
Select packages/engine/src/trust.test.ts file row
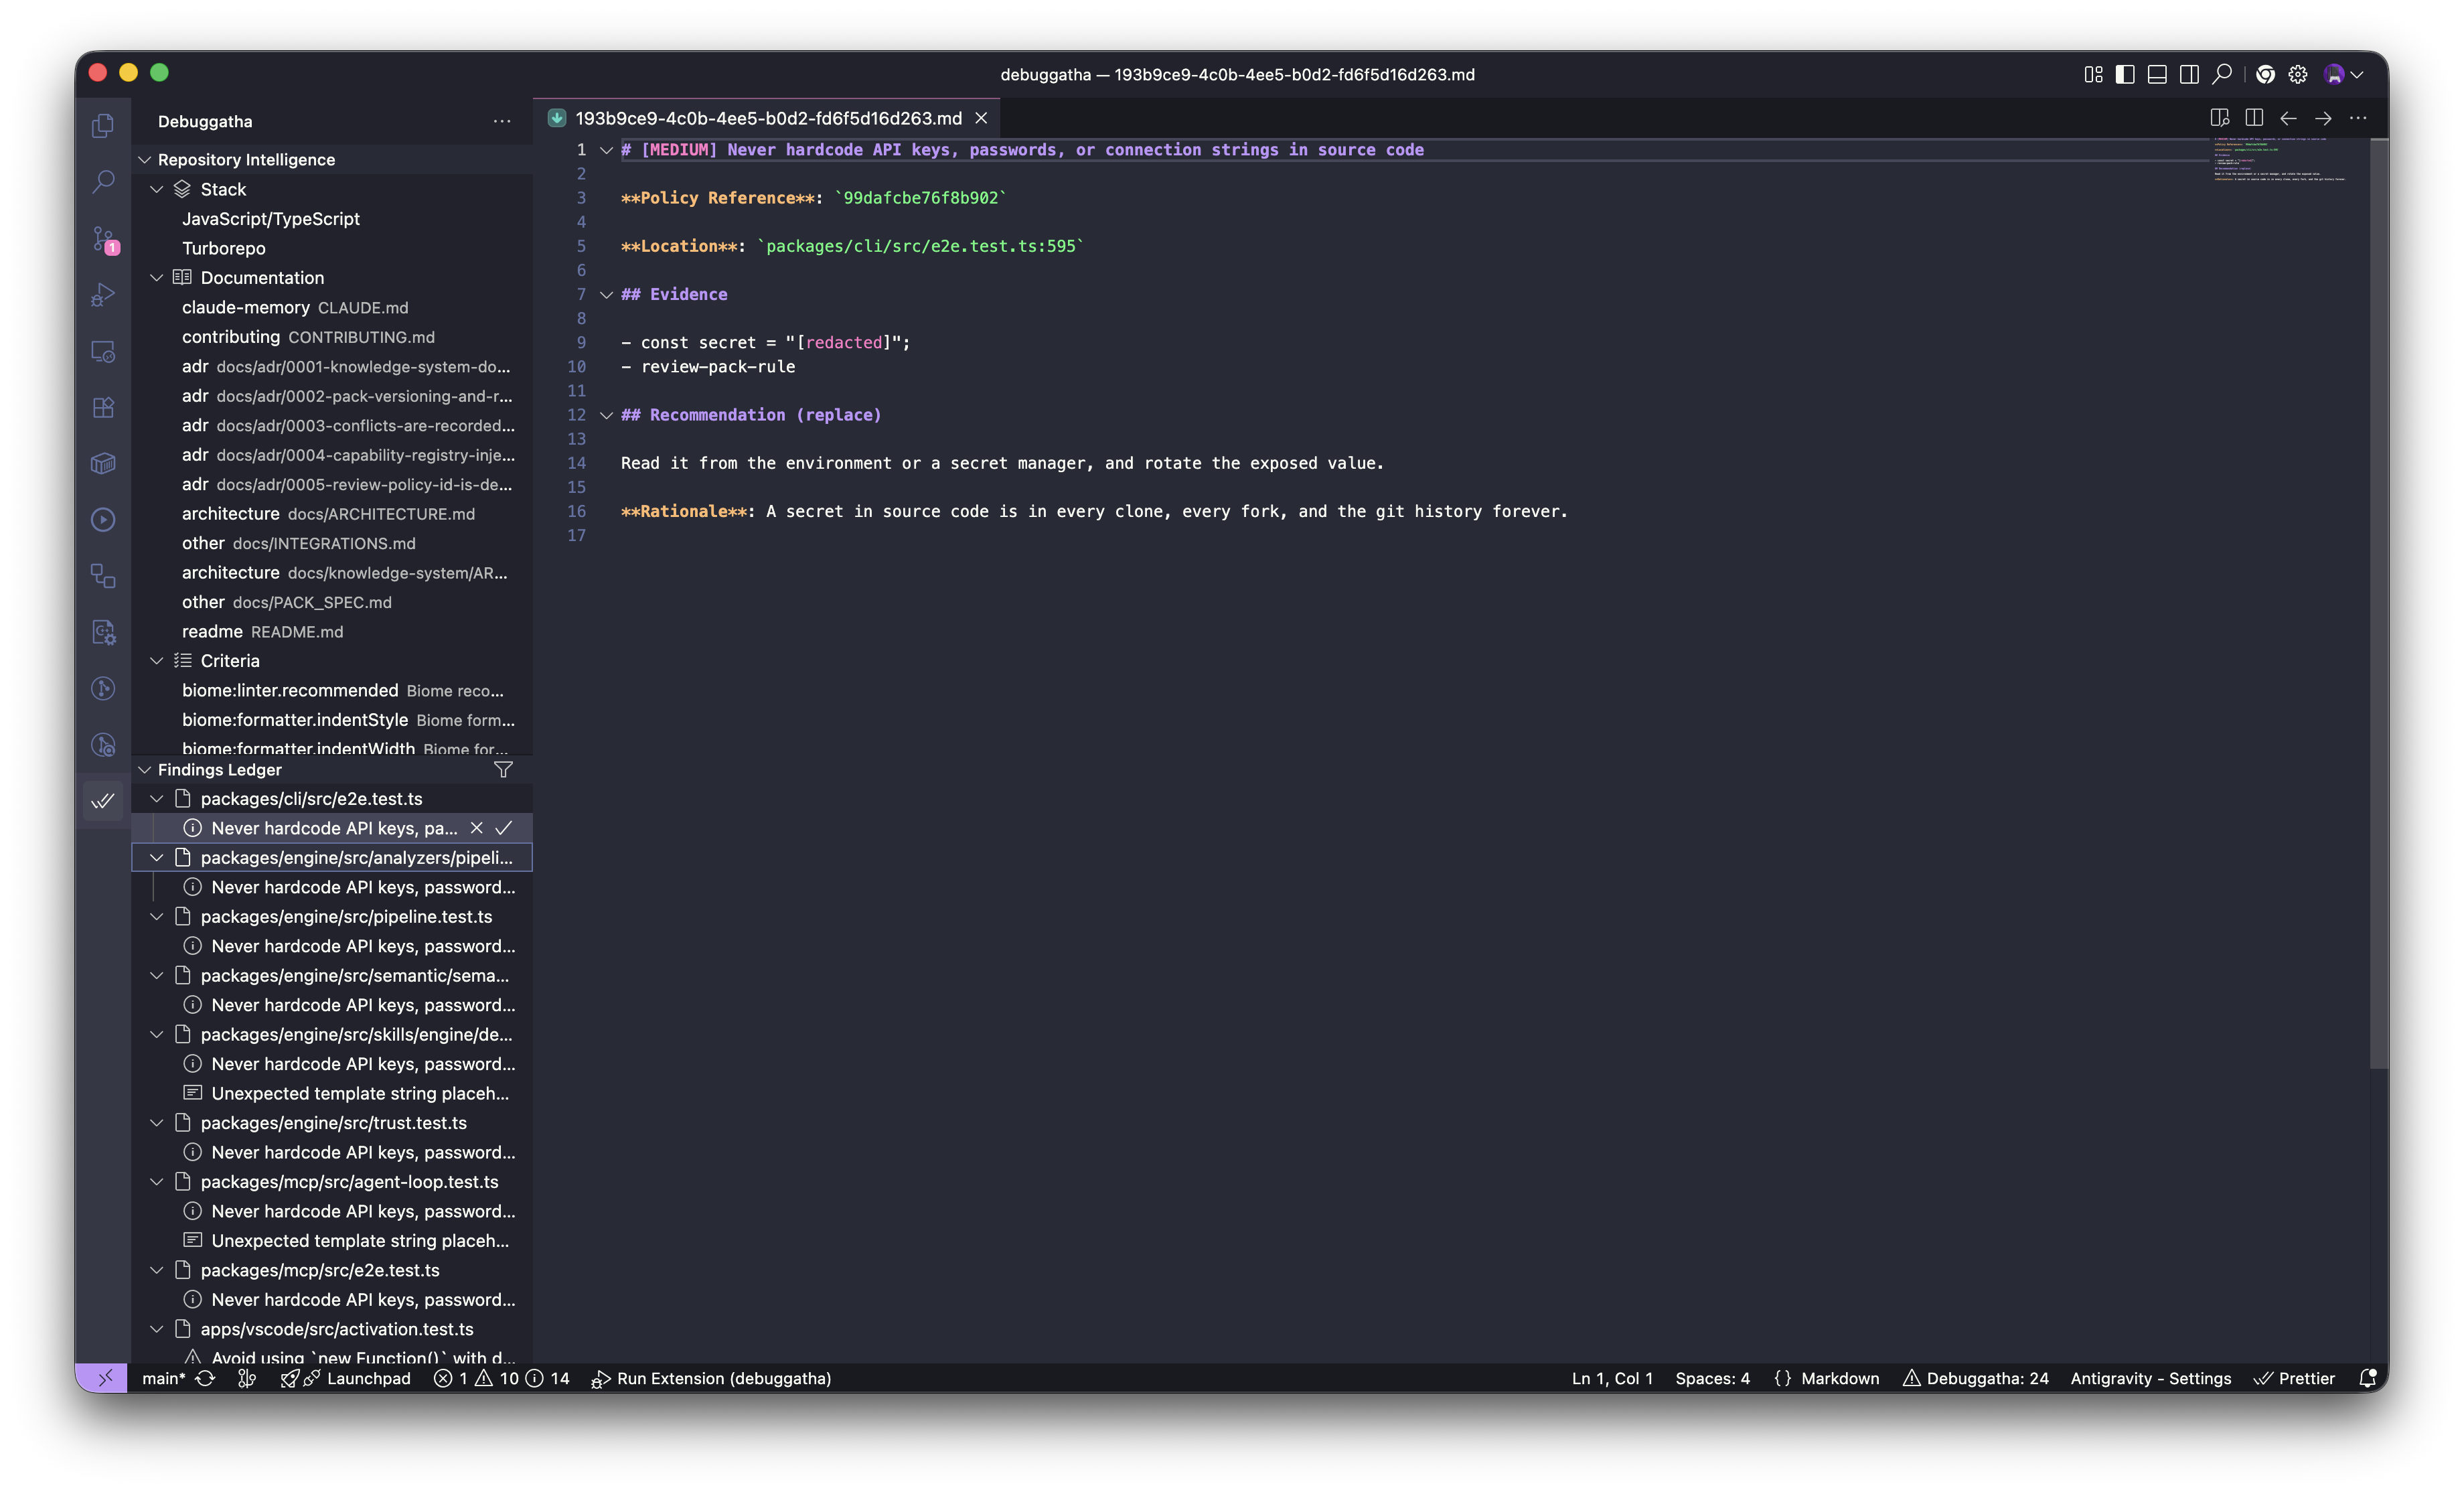tap(332, 1123)
